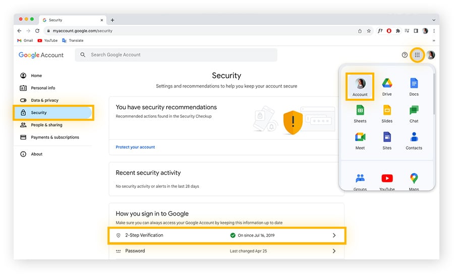Open Google Drive from apps panel

(387, 87)
